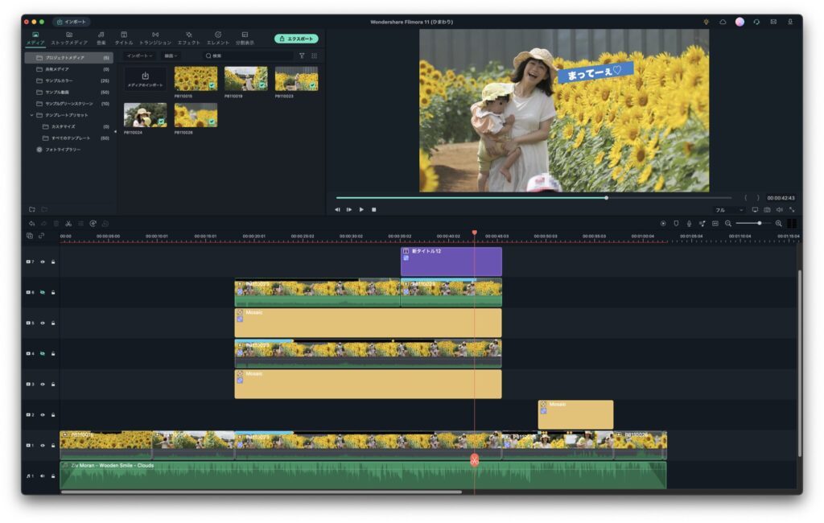
Task: Switch media view with the grid icon
Action: coord(314,56)
